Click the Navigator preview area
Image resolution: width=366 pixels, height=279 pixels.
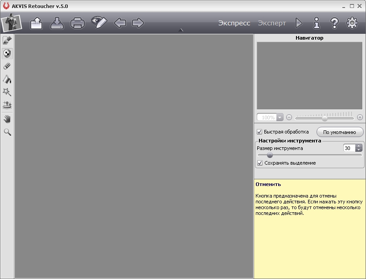309,76
